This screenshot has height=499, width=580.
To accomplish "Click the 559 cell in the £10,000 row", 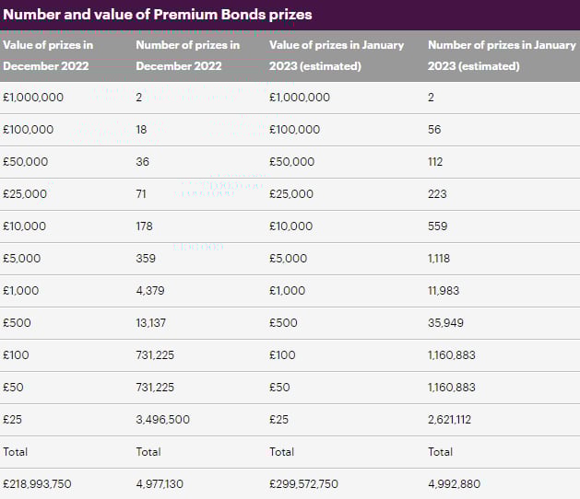I will point(437,226).
